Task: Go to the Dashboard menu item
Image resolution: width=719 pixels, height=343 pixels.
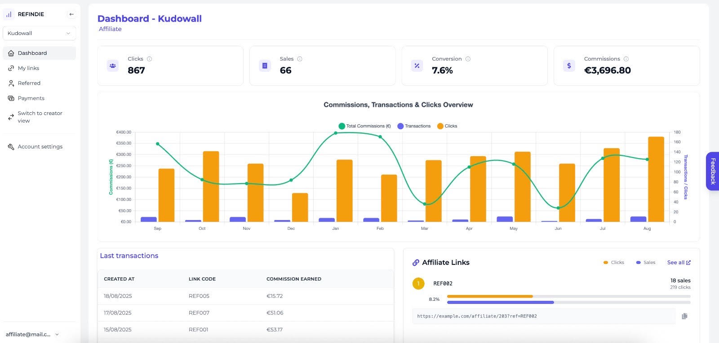Action: click(40, 53)
